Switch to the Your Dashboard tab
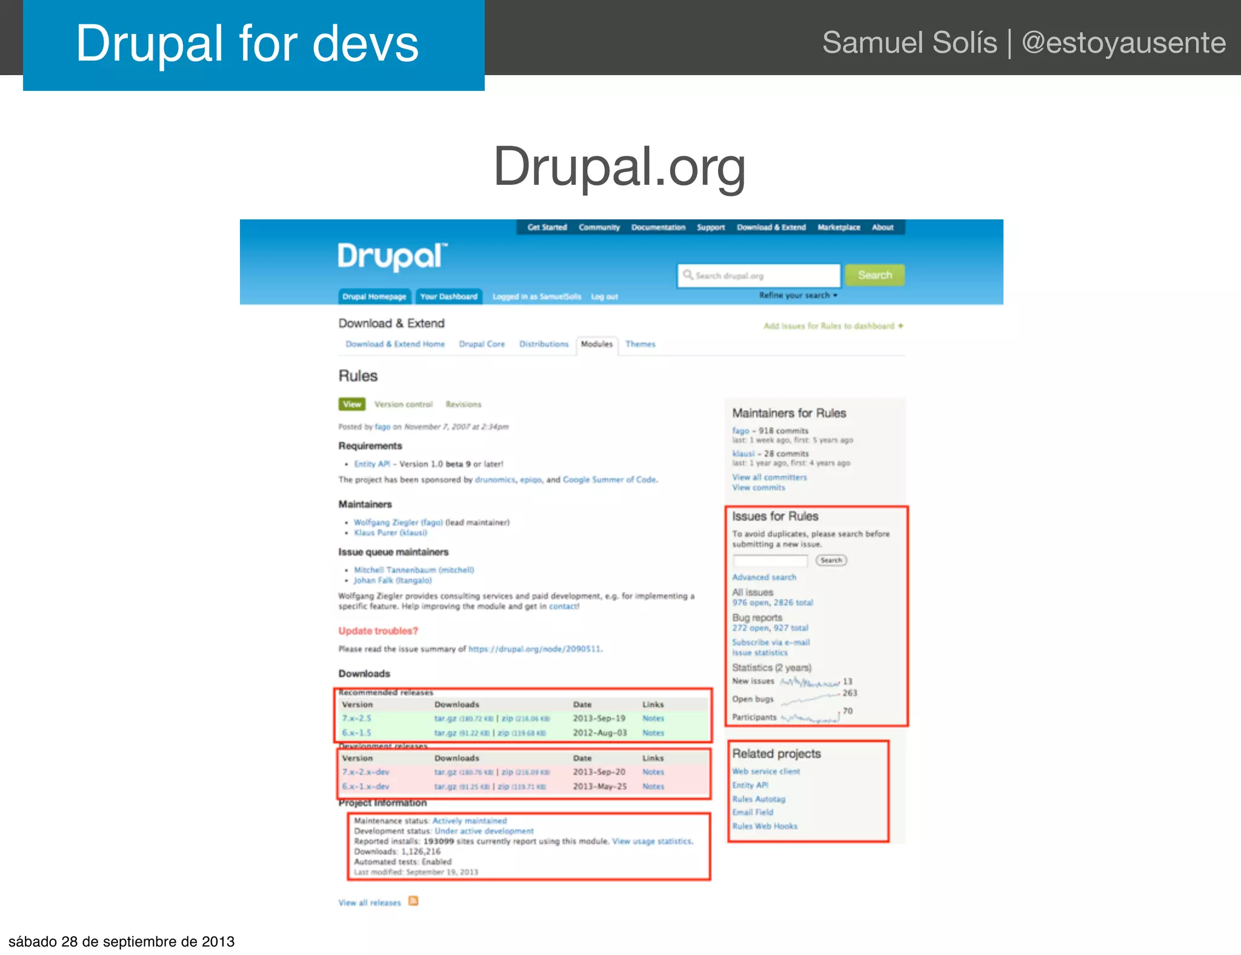Screen dimensions: 1241x955 (x=449, y=296)
